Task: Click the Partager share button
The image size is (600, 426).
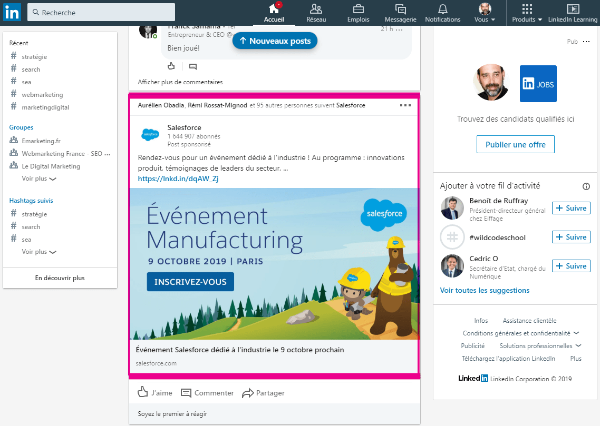Action: (263, 393)
